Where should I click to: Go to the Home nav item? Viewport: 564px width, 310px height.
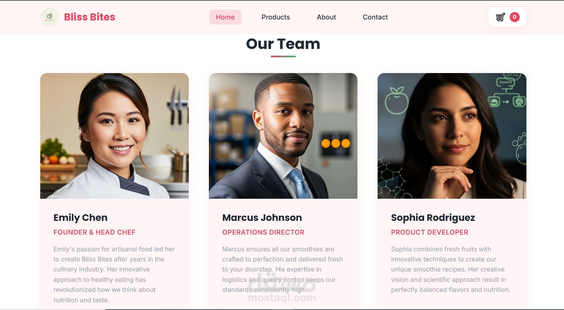pyautogui.click(x=225, y=17)
